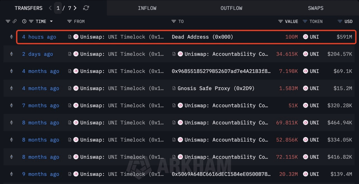Go back to the previous transfers page

coord(50,8)
